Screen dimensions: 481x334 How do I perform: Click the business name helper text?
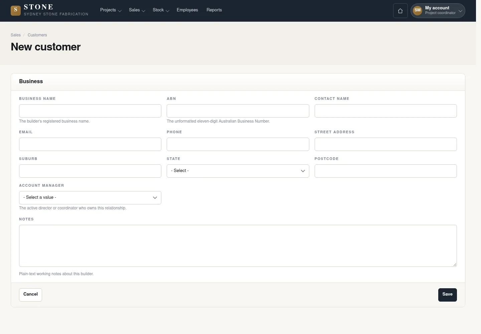[54, 121]
